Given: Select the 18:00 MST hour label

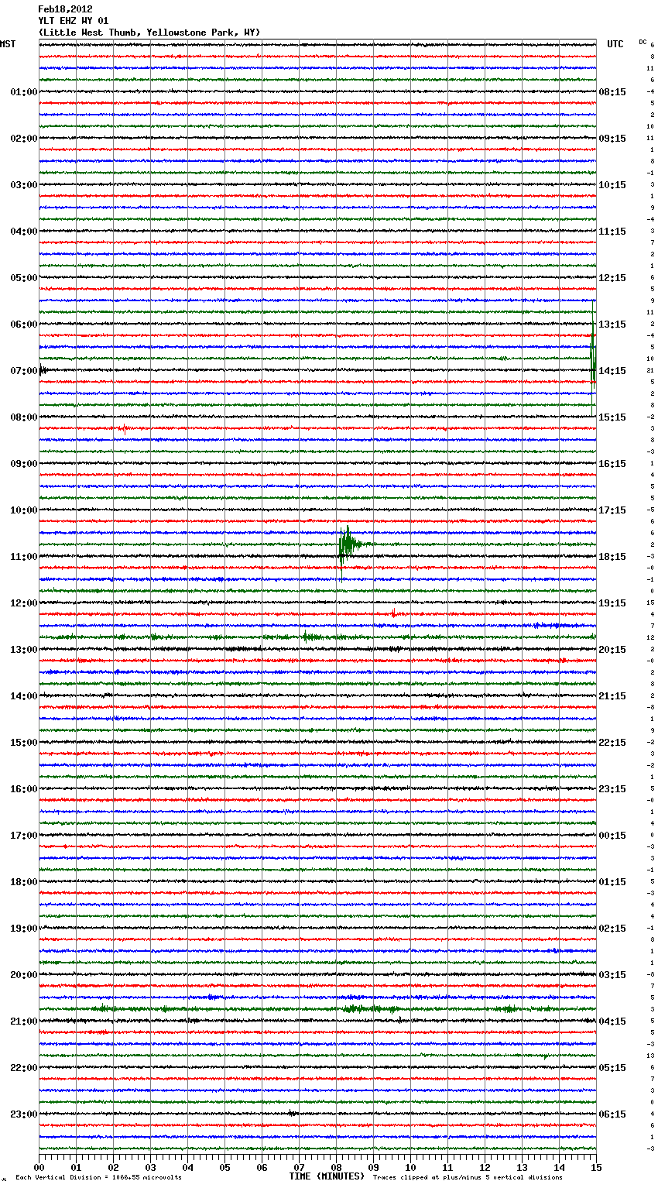Looking at the screenshot, I should (x=24, y=882).
